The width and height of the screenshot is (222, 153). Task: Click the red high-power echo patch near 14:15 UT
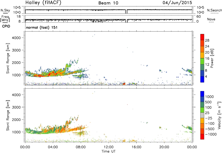click(124, 84)
